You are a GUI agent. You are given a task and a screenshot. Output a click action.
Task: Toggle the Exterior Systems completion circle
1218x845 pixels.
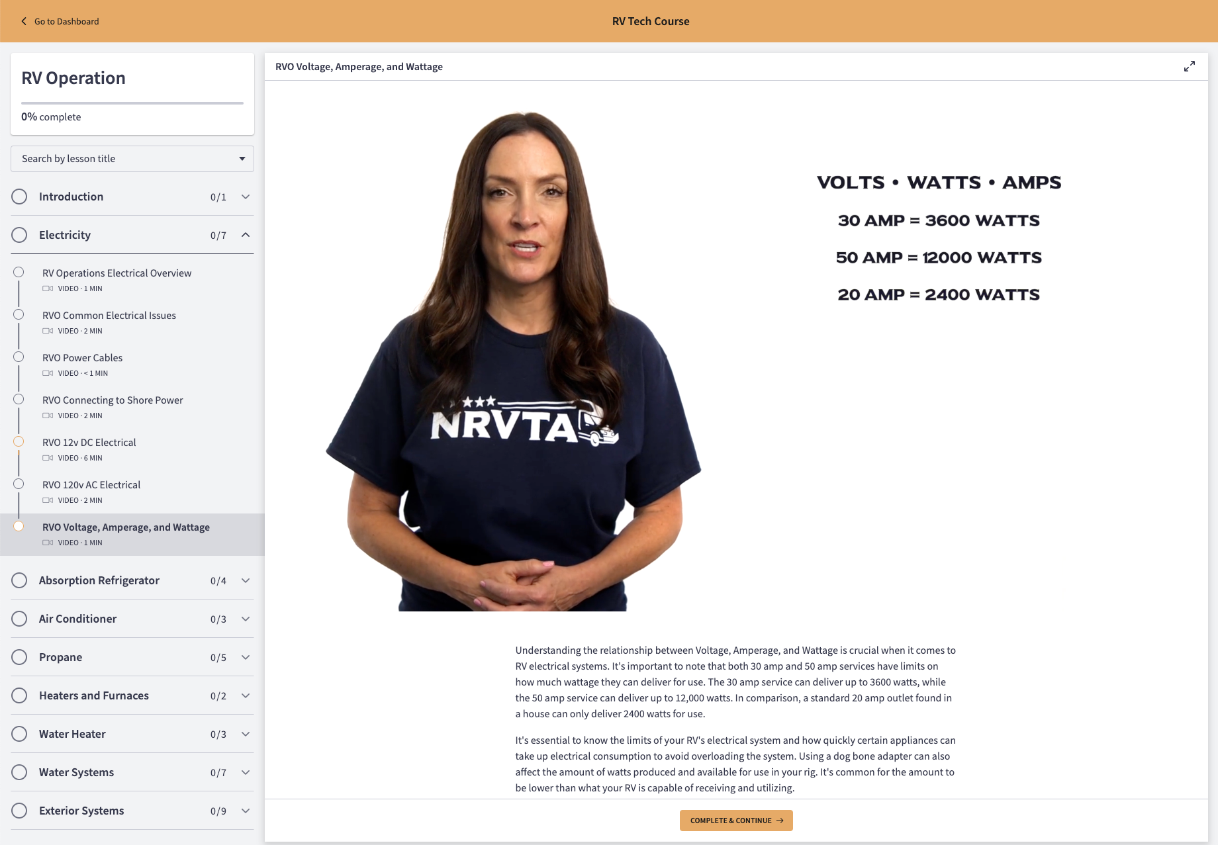click(19, 811)
